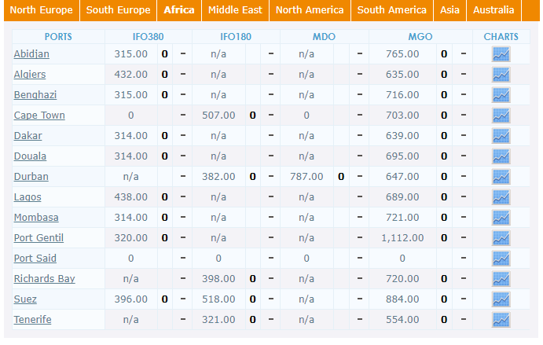The width and height of the screenshot is (543, 345).
Task: Open the chart icon for Abidjan
Action: (501, 54)
